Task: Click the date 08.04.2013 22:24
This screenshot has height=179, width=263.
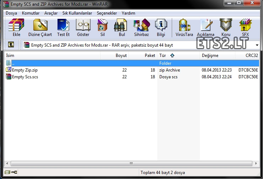Action: tap(217, 77)
